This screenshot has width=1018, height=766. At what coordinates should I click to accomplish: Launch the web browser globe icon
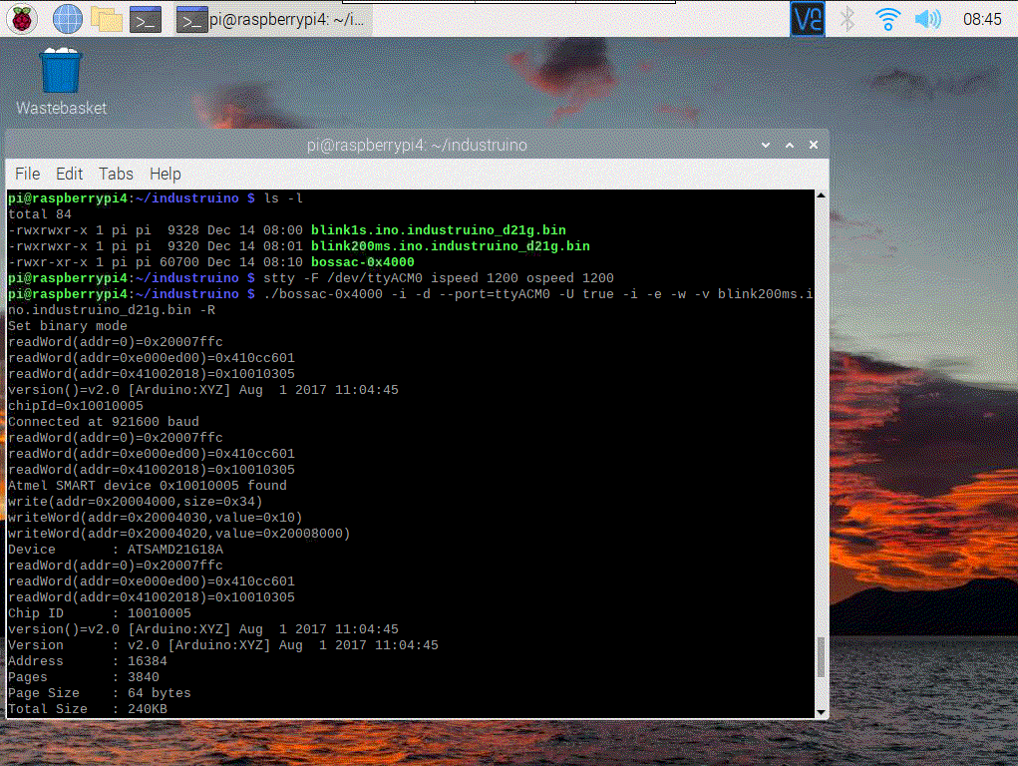(67, 18)
